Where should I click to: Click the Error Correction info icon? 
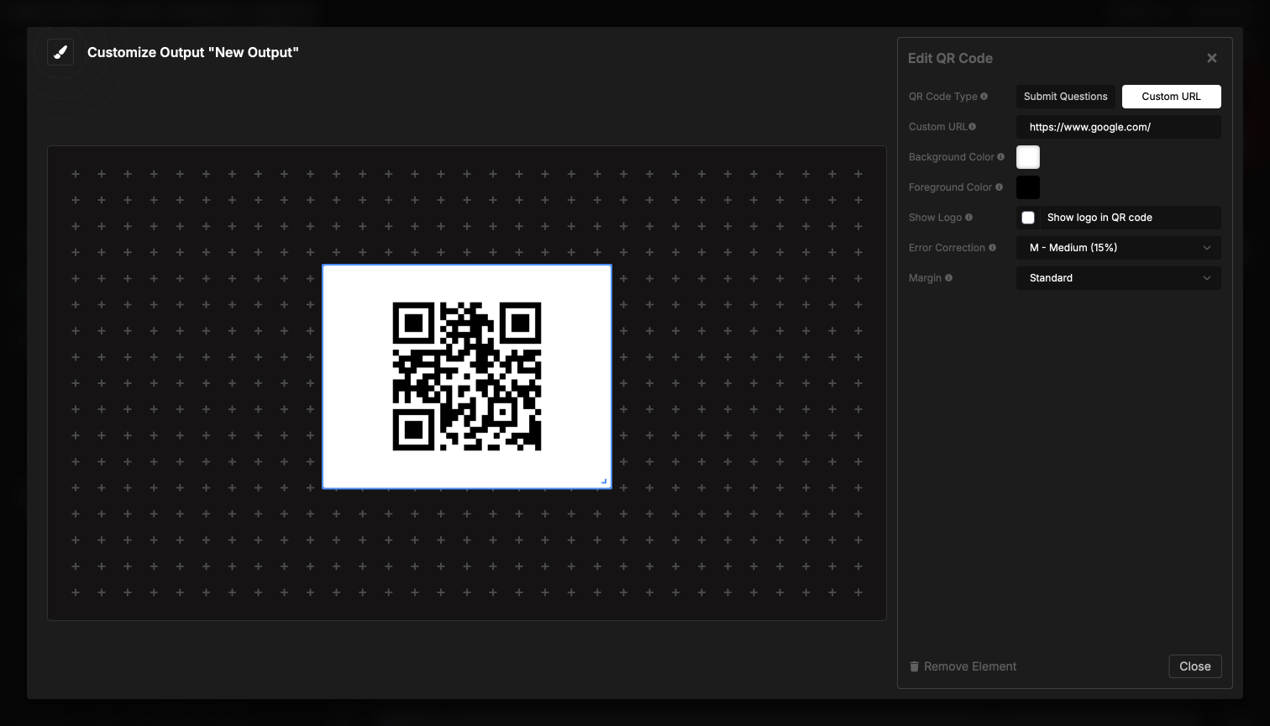[x=994, y=247]
